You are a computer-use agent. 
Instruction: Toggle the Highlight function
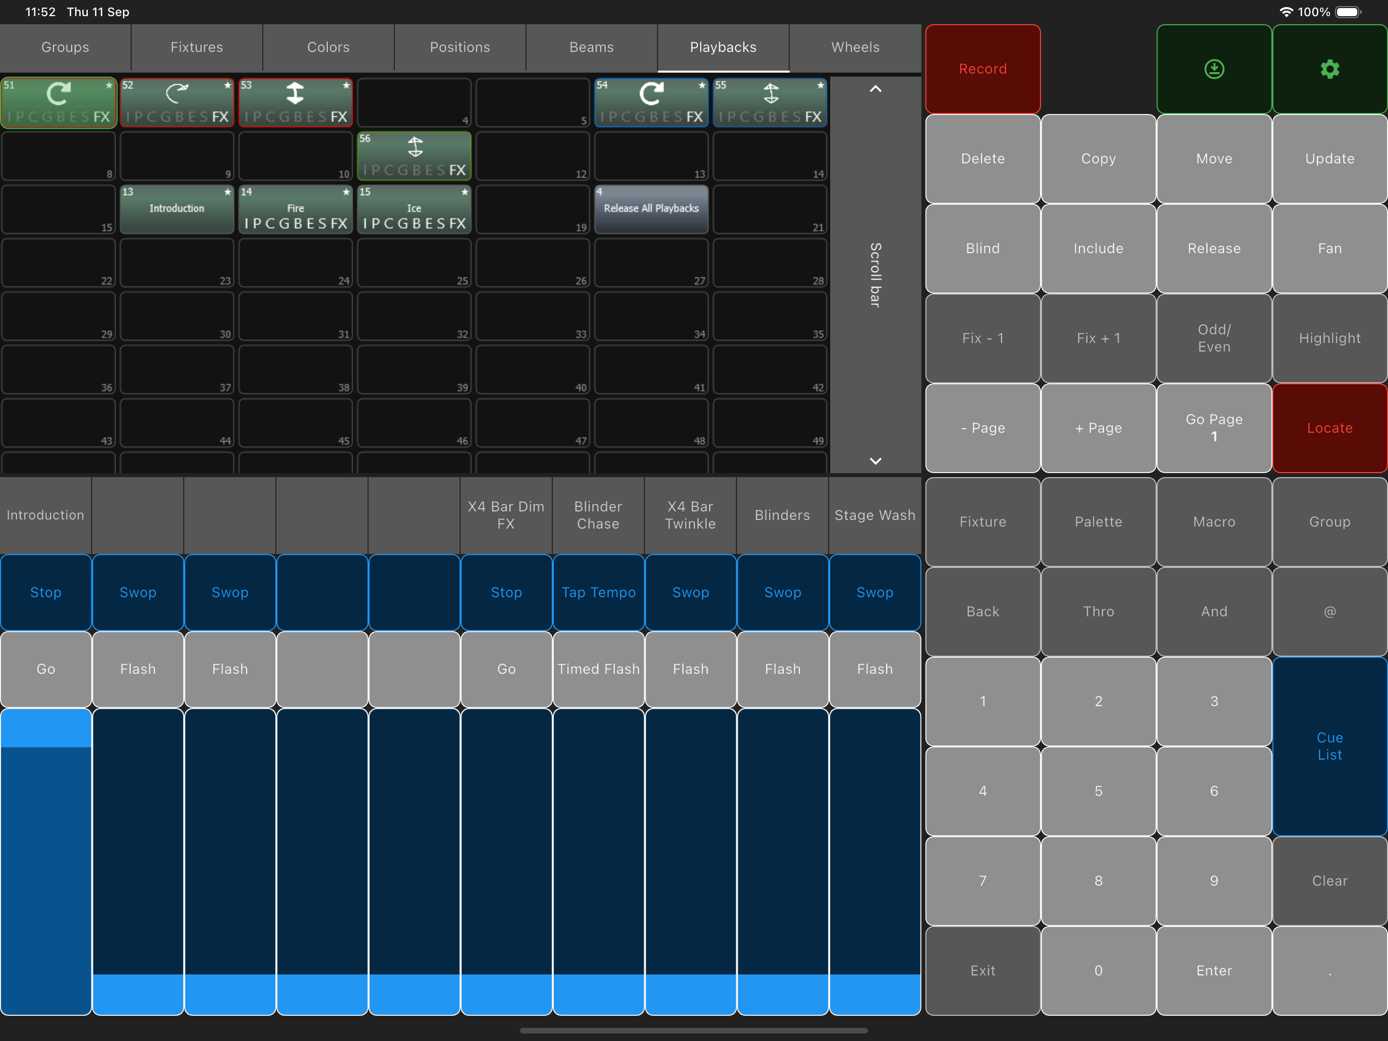tap(1329, 338)
